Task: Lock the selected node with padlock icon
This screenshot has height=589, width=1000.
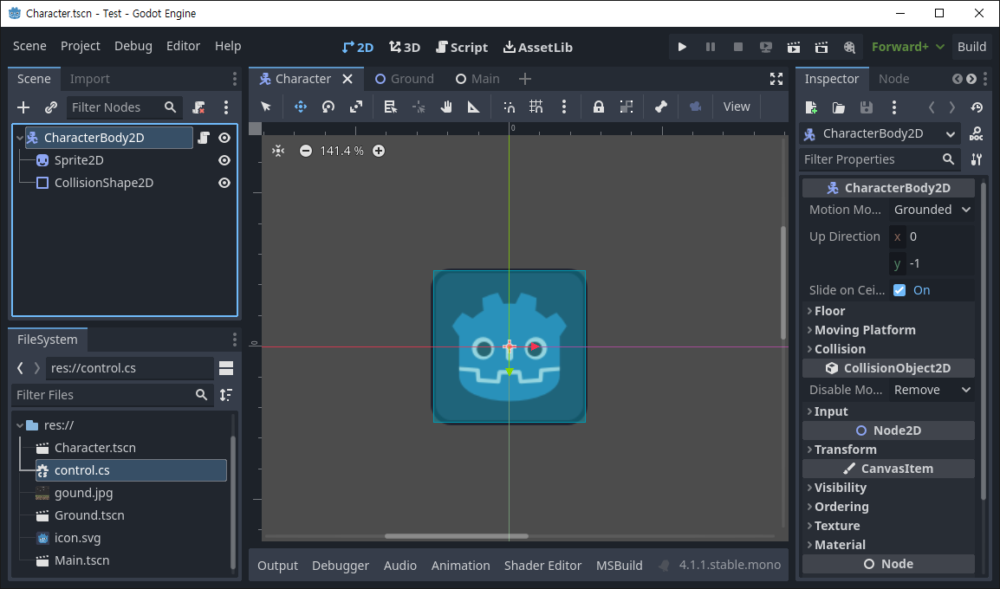Action: (x=598, y=107)
